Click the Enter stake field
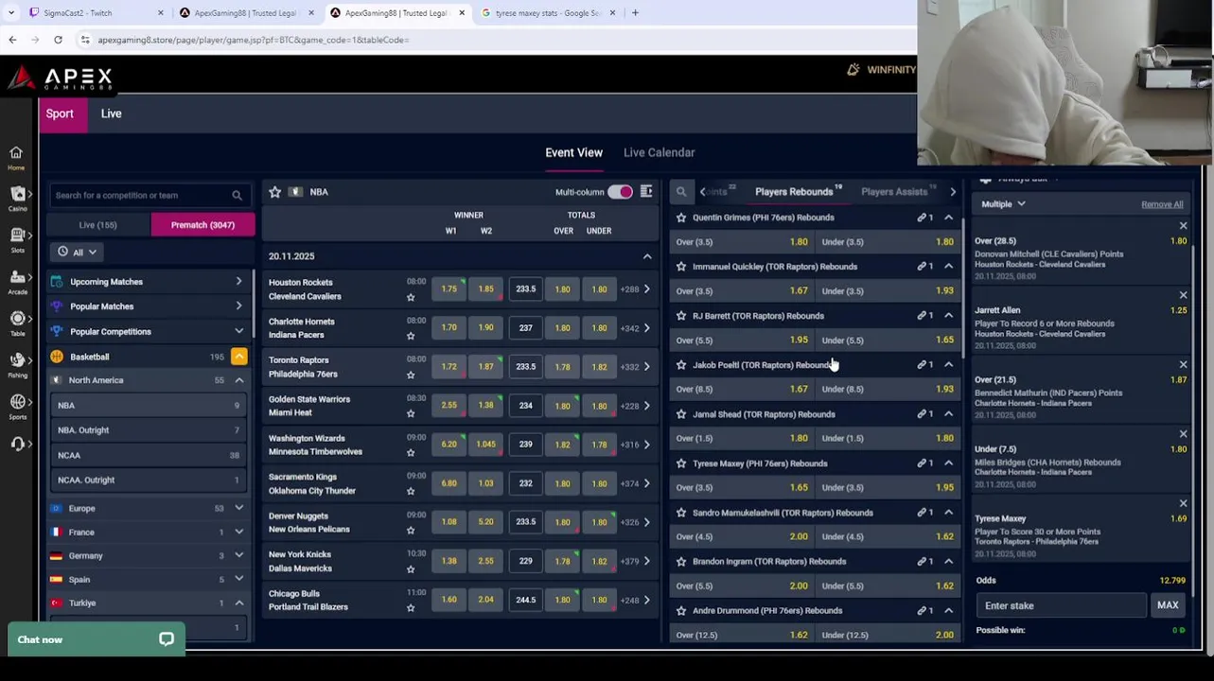Screen dimensions: 1214x681 1062,606
